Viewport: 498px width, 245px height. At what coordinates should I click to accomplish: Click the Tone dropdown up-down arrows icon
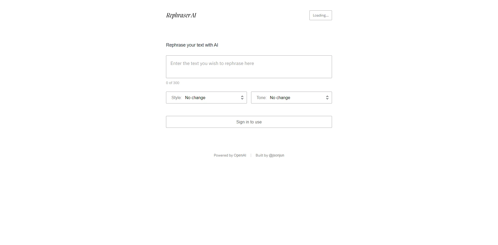(327, 98)
